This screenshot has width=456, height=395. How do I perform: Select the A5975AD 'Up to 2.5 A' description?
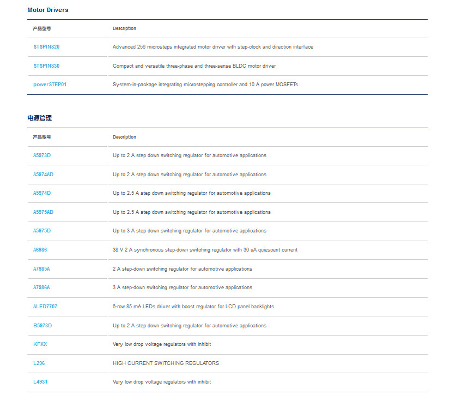pos(192,212)
